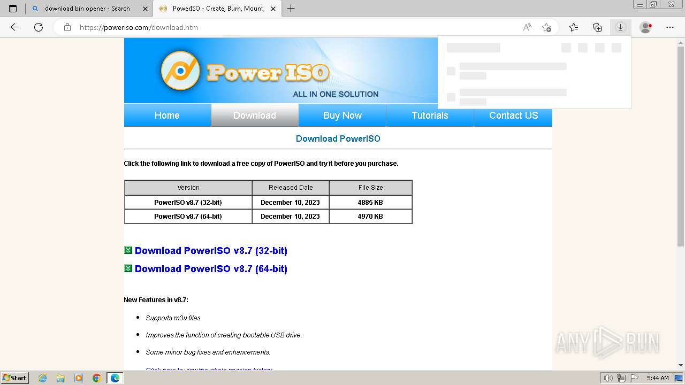The width and height of the screenshot is (685, 385).
Task: Close the PowerISO tab
Action: pyautogui.click(x=273, y=9)
